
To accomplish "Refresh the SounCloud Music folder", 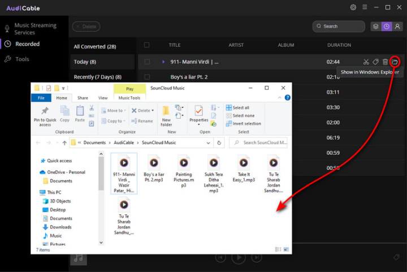I will (219, 143).
